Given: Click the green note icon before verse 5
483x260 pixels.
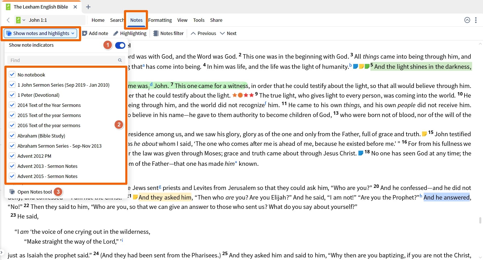Looking at the screenshot, I should 367,67.
